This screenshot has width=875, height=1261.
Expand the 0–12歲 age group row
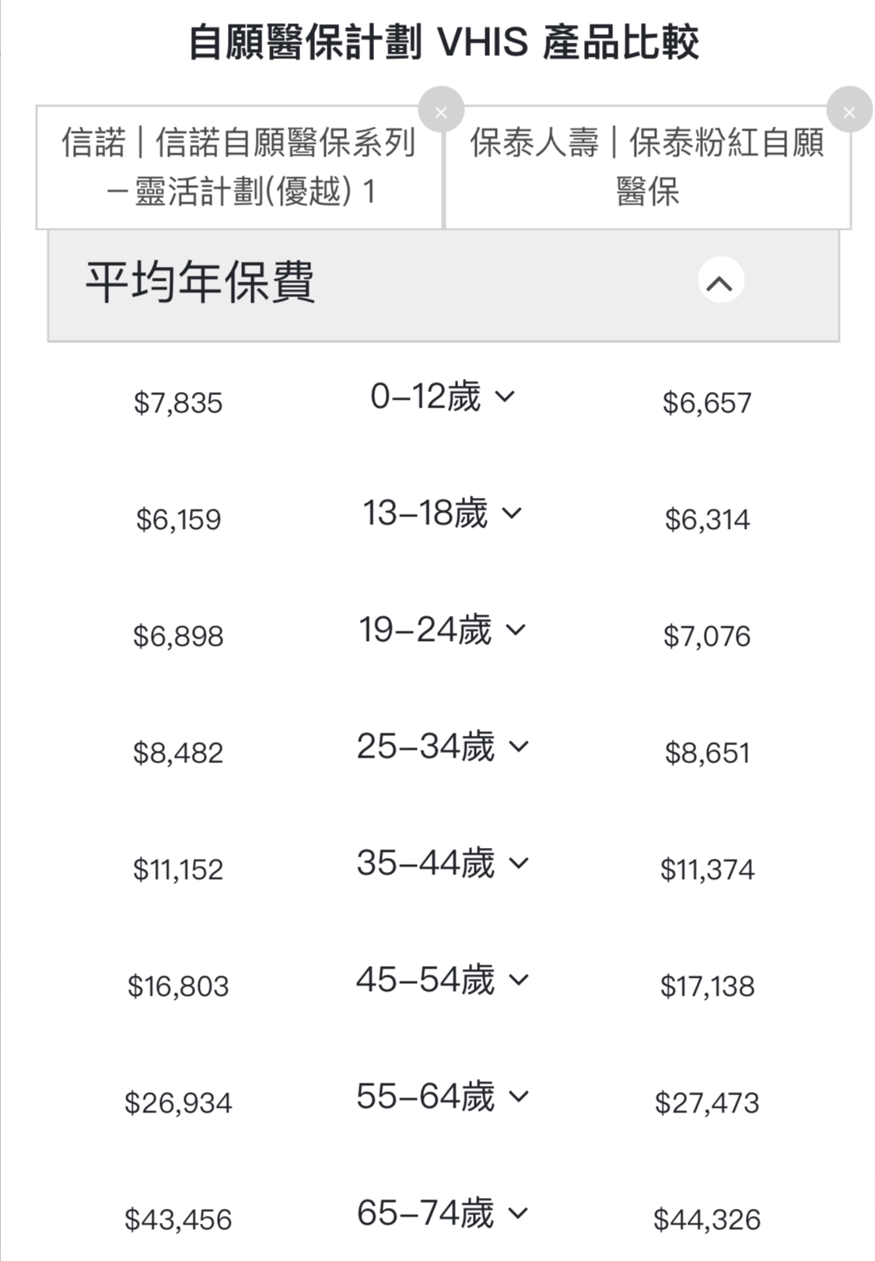coord(442,397)
